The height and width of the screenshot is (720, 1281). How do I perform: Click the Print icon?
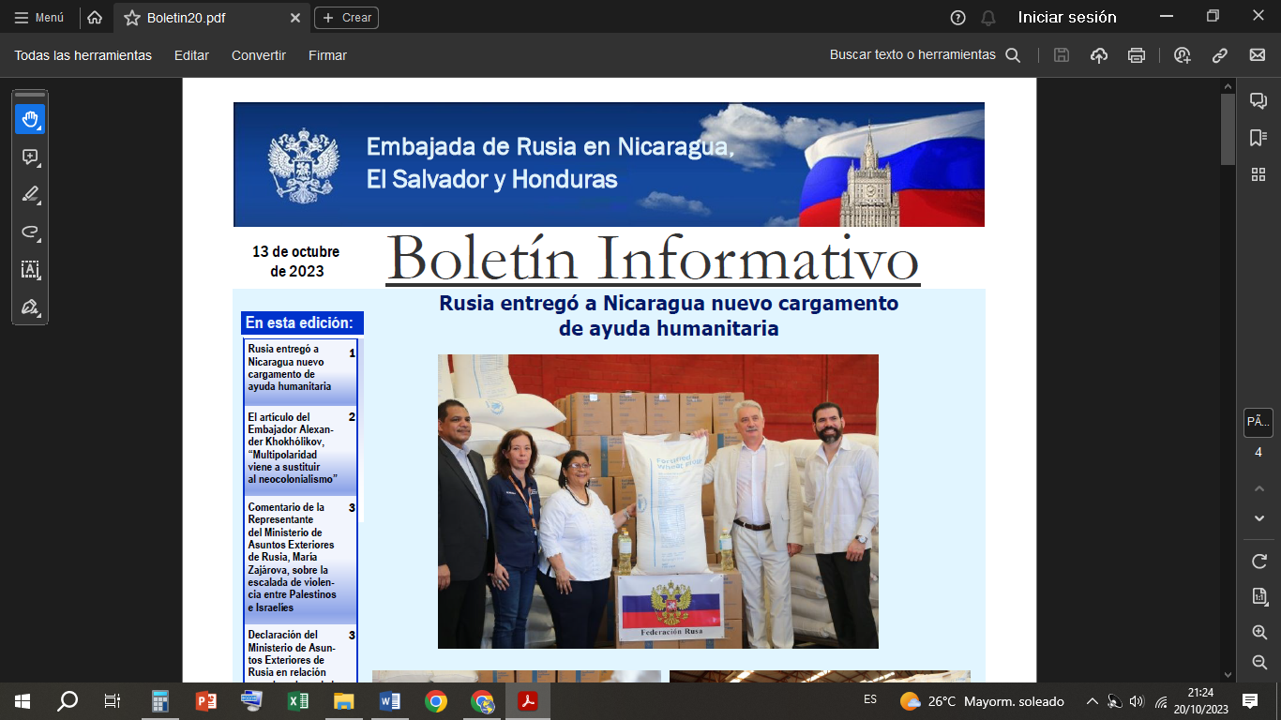(x=1137, y=55)
